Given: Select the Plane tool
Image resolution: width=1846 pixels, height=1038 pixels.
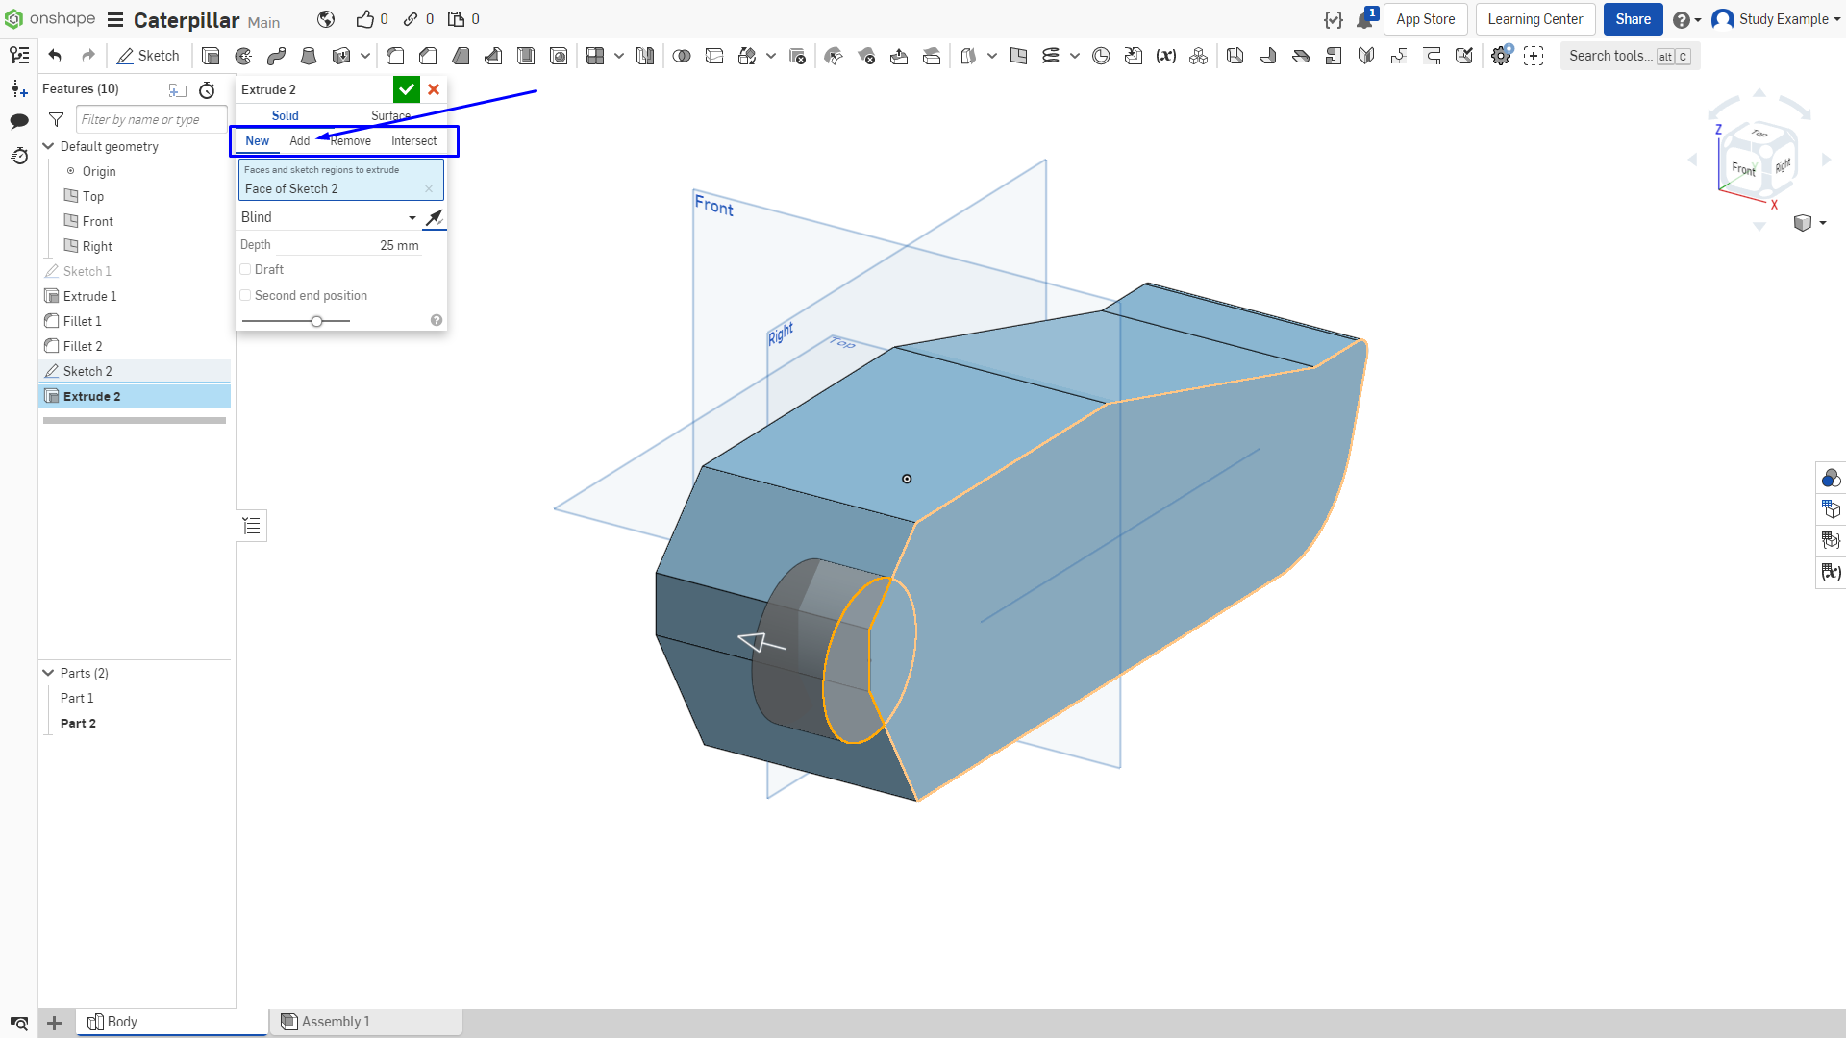Looking at the screenshot, I should point(1019,56).
